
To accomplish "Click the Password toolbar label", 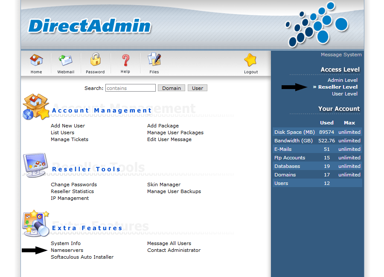I will pos(95,72).
